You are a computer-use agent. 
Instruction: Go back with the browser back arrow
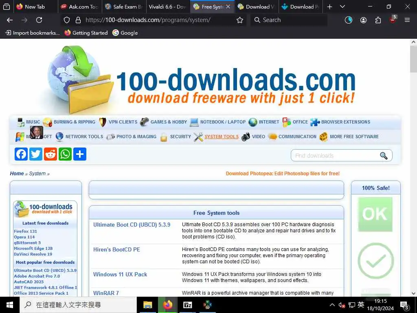[x=10, y=20]
